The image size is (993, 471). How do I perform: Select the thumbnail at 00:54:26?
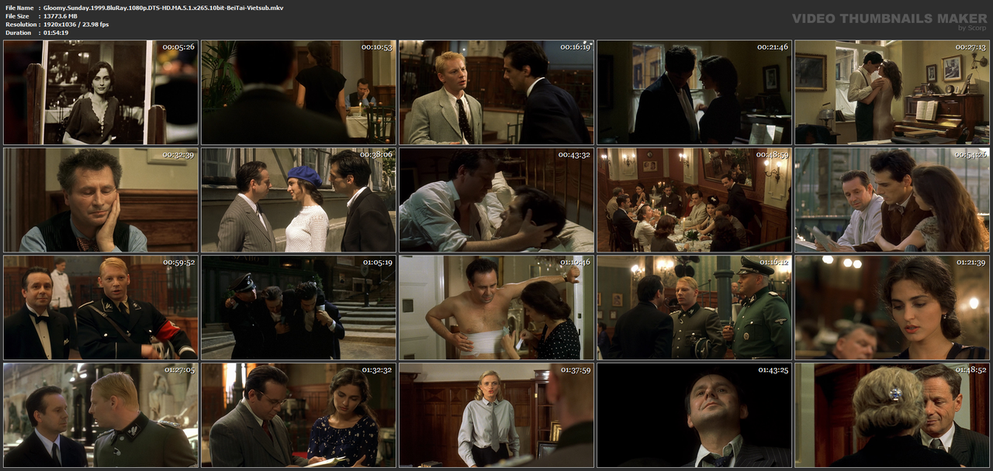[x=892, y=200]
